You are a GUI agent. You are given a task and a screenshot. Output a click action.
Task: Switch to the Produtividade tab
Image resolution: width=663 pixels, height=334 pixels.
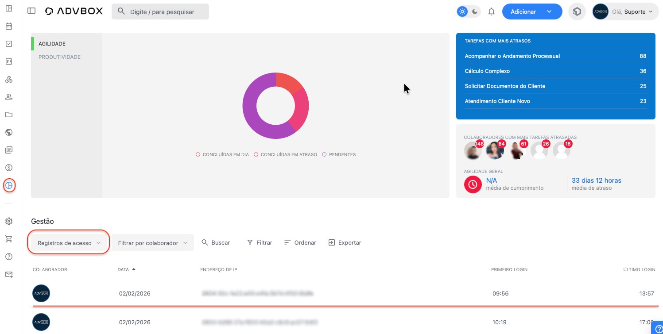tap(59, 57)
